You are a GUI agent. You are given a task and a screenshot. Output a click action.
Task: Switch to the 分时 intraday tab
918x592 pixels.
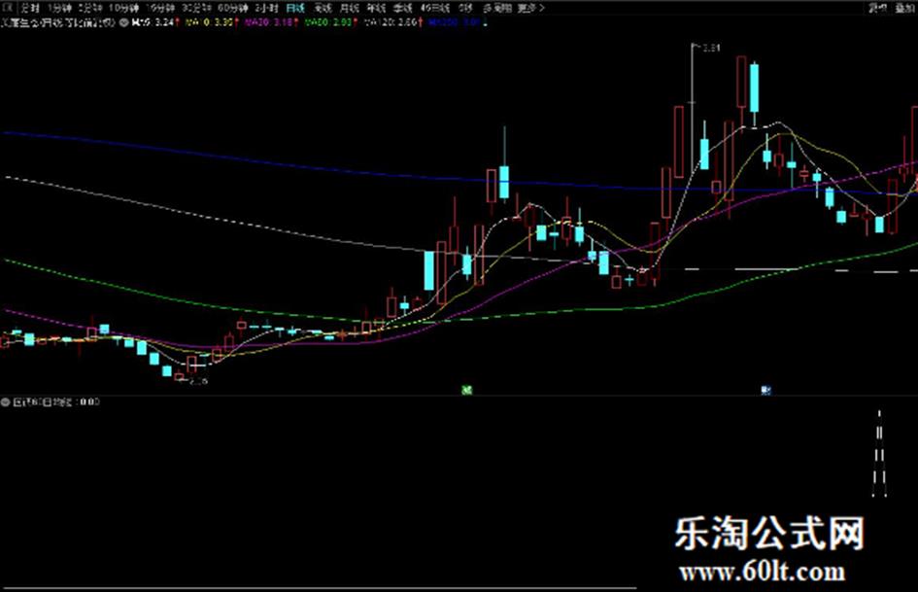pos(29,8)
